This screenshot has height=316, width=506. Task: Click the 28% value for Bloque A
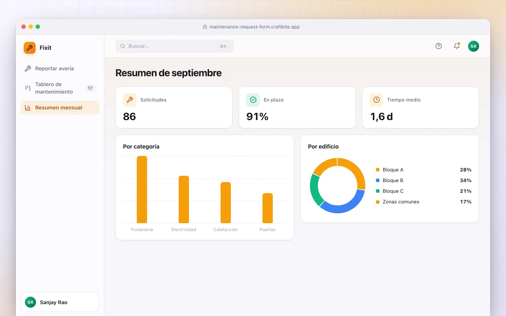(x=466, y=170)
